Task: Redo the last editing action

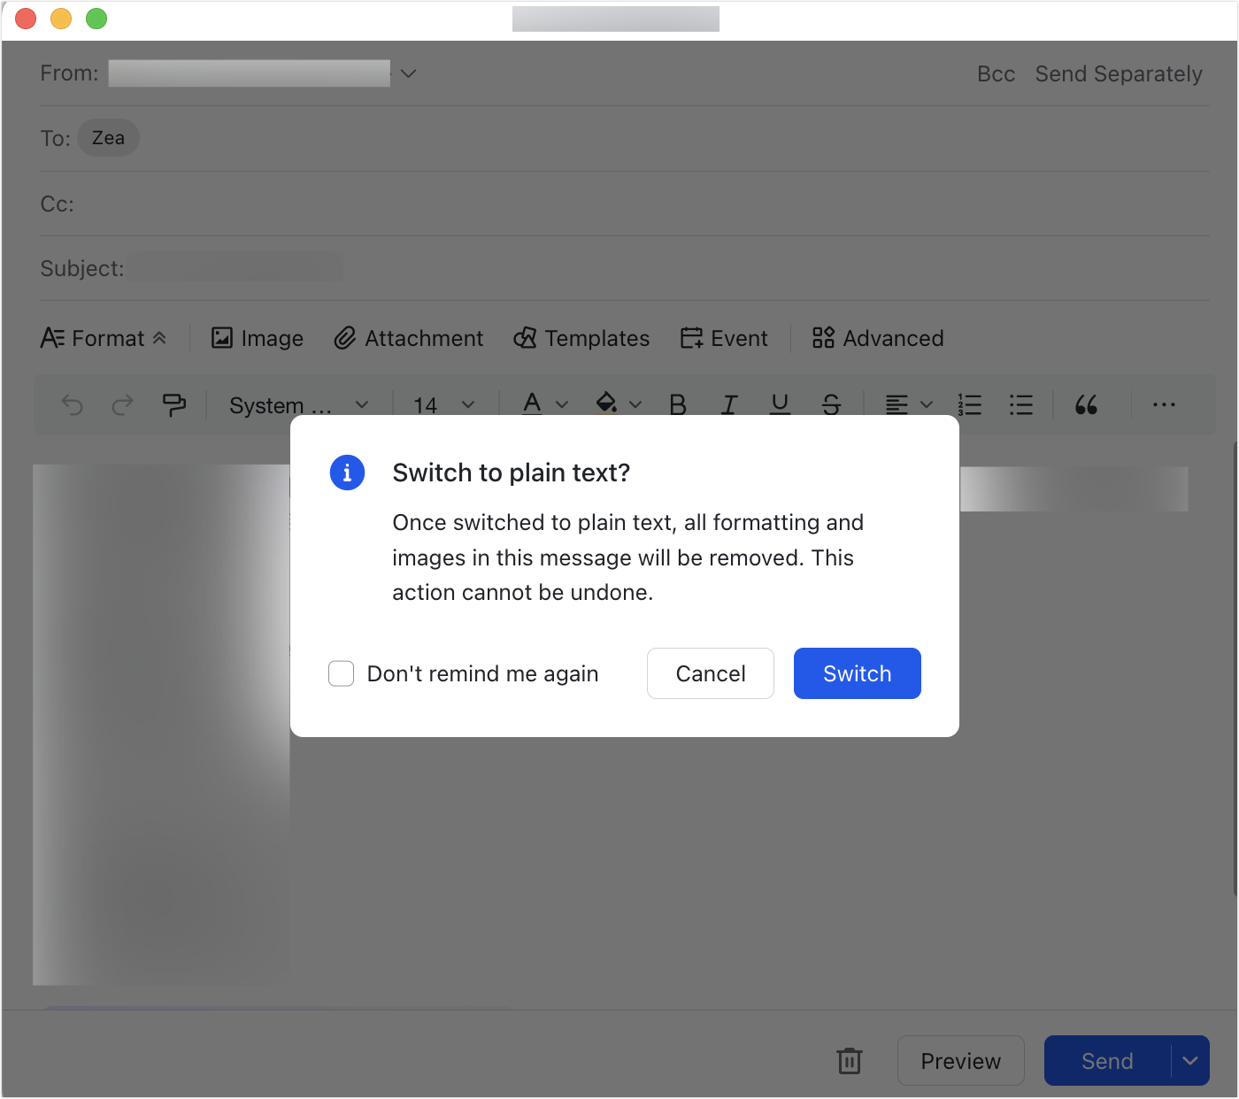Action: 122,404
